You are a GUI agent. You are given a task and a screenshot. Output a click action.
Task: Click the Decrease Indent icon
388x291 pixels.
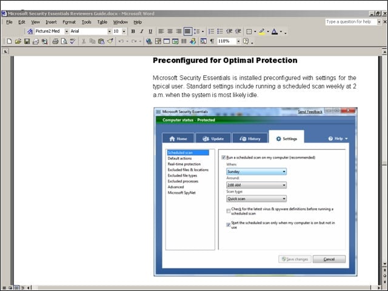click(x=229, y=32)
